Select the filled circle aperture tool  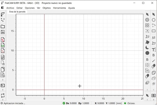147,53
